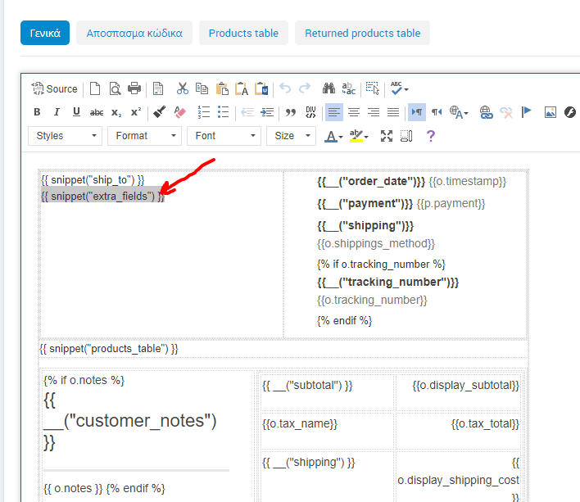The height and width of the screenshot is (502, 580).
Task: Paste from clipboard icon
Action: pyautogui.click(x=222, y=89)
